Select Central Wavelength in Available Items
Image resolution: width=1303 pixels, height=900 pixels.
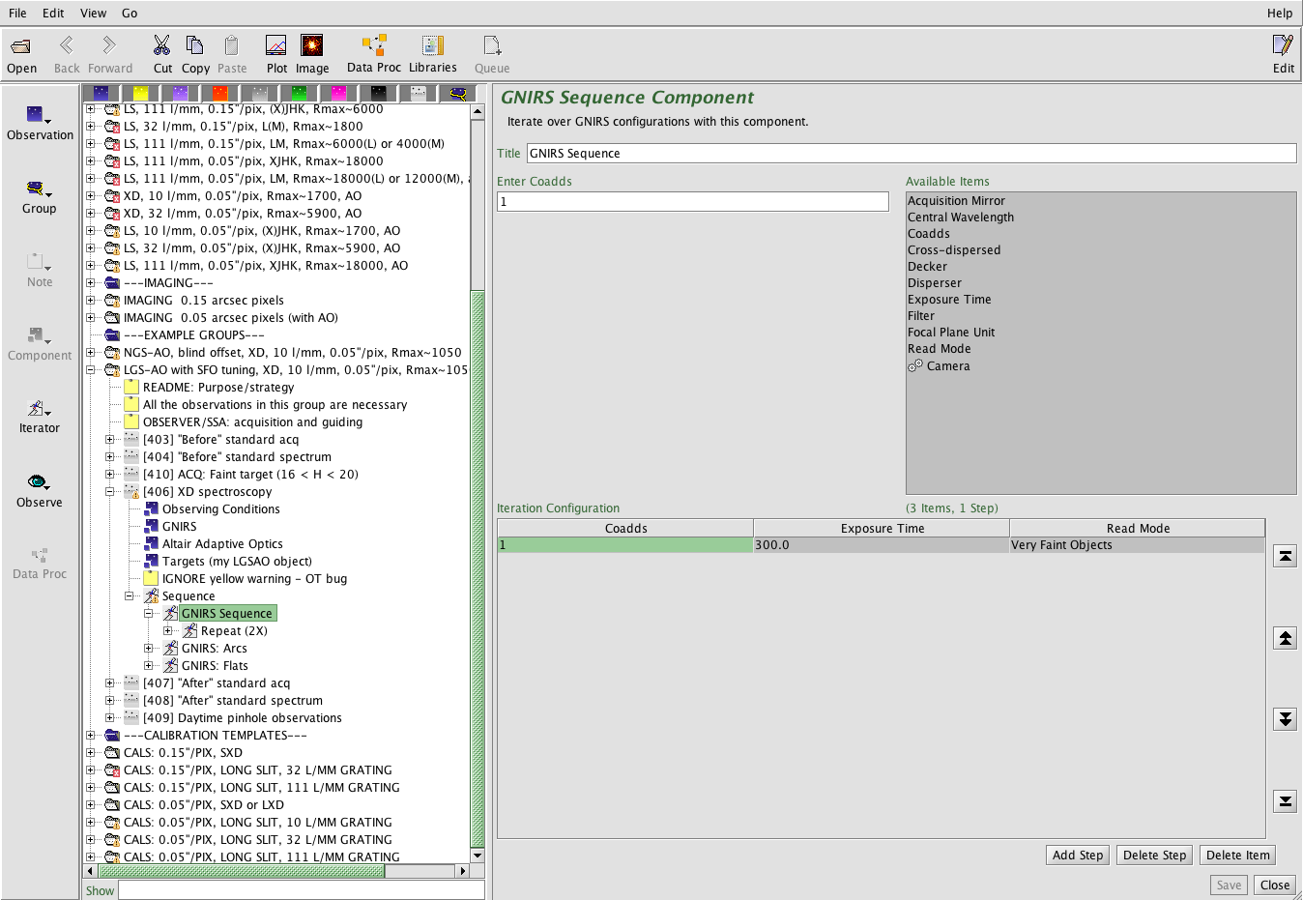pyautogui.click(x=961, y=218)
